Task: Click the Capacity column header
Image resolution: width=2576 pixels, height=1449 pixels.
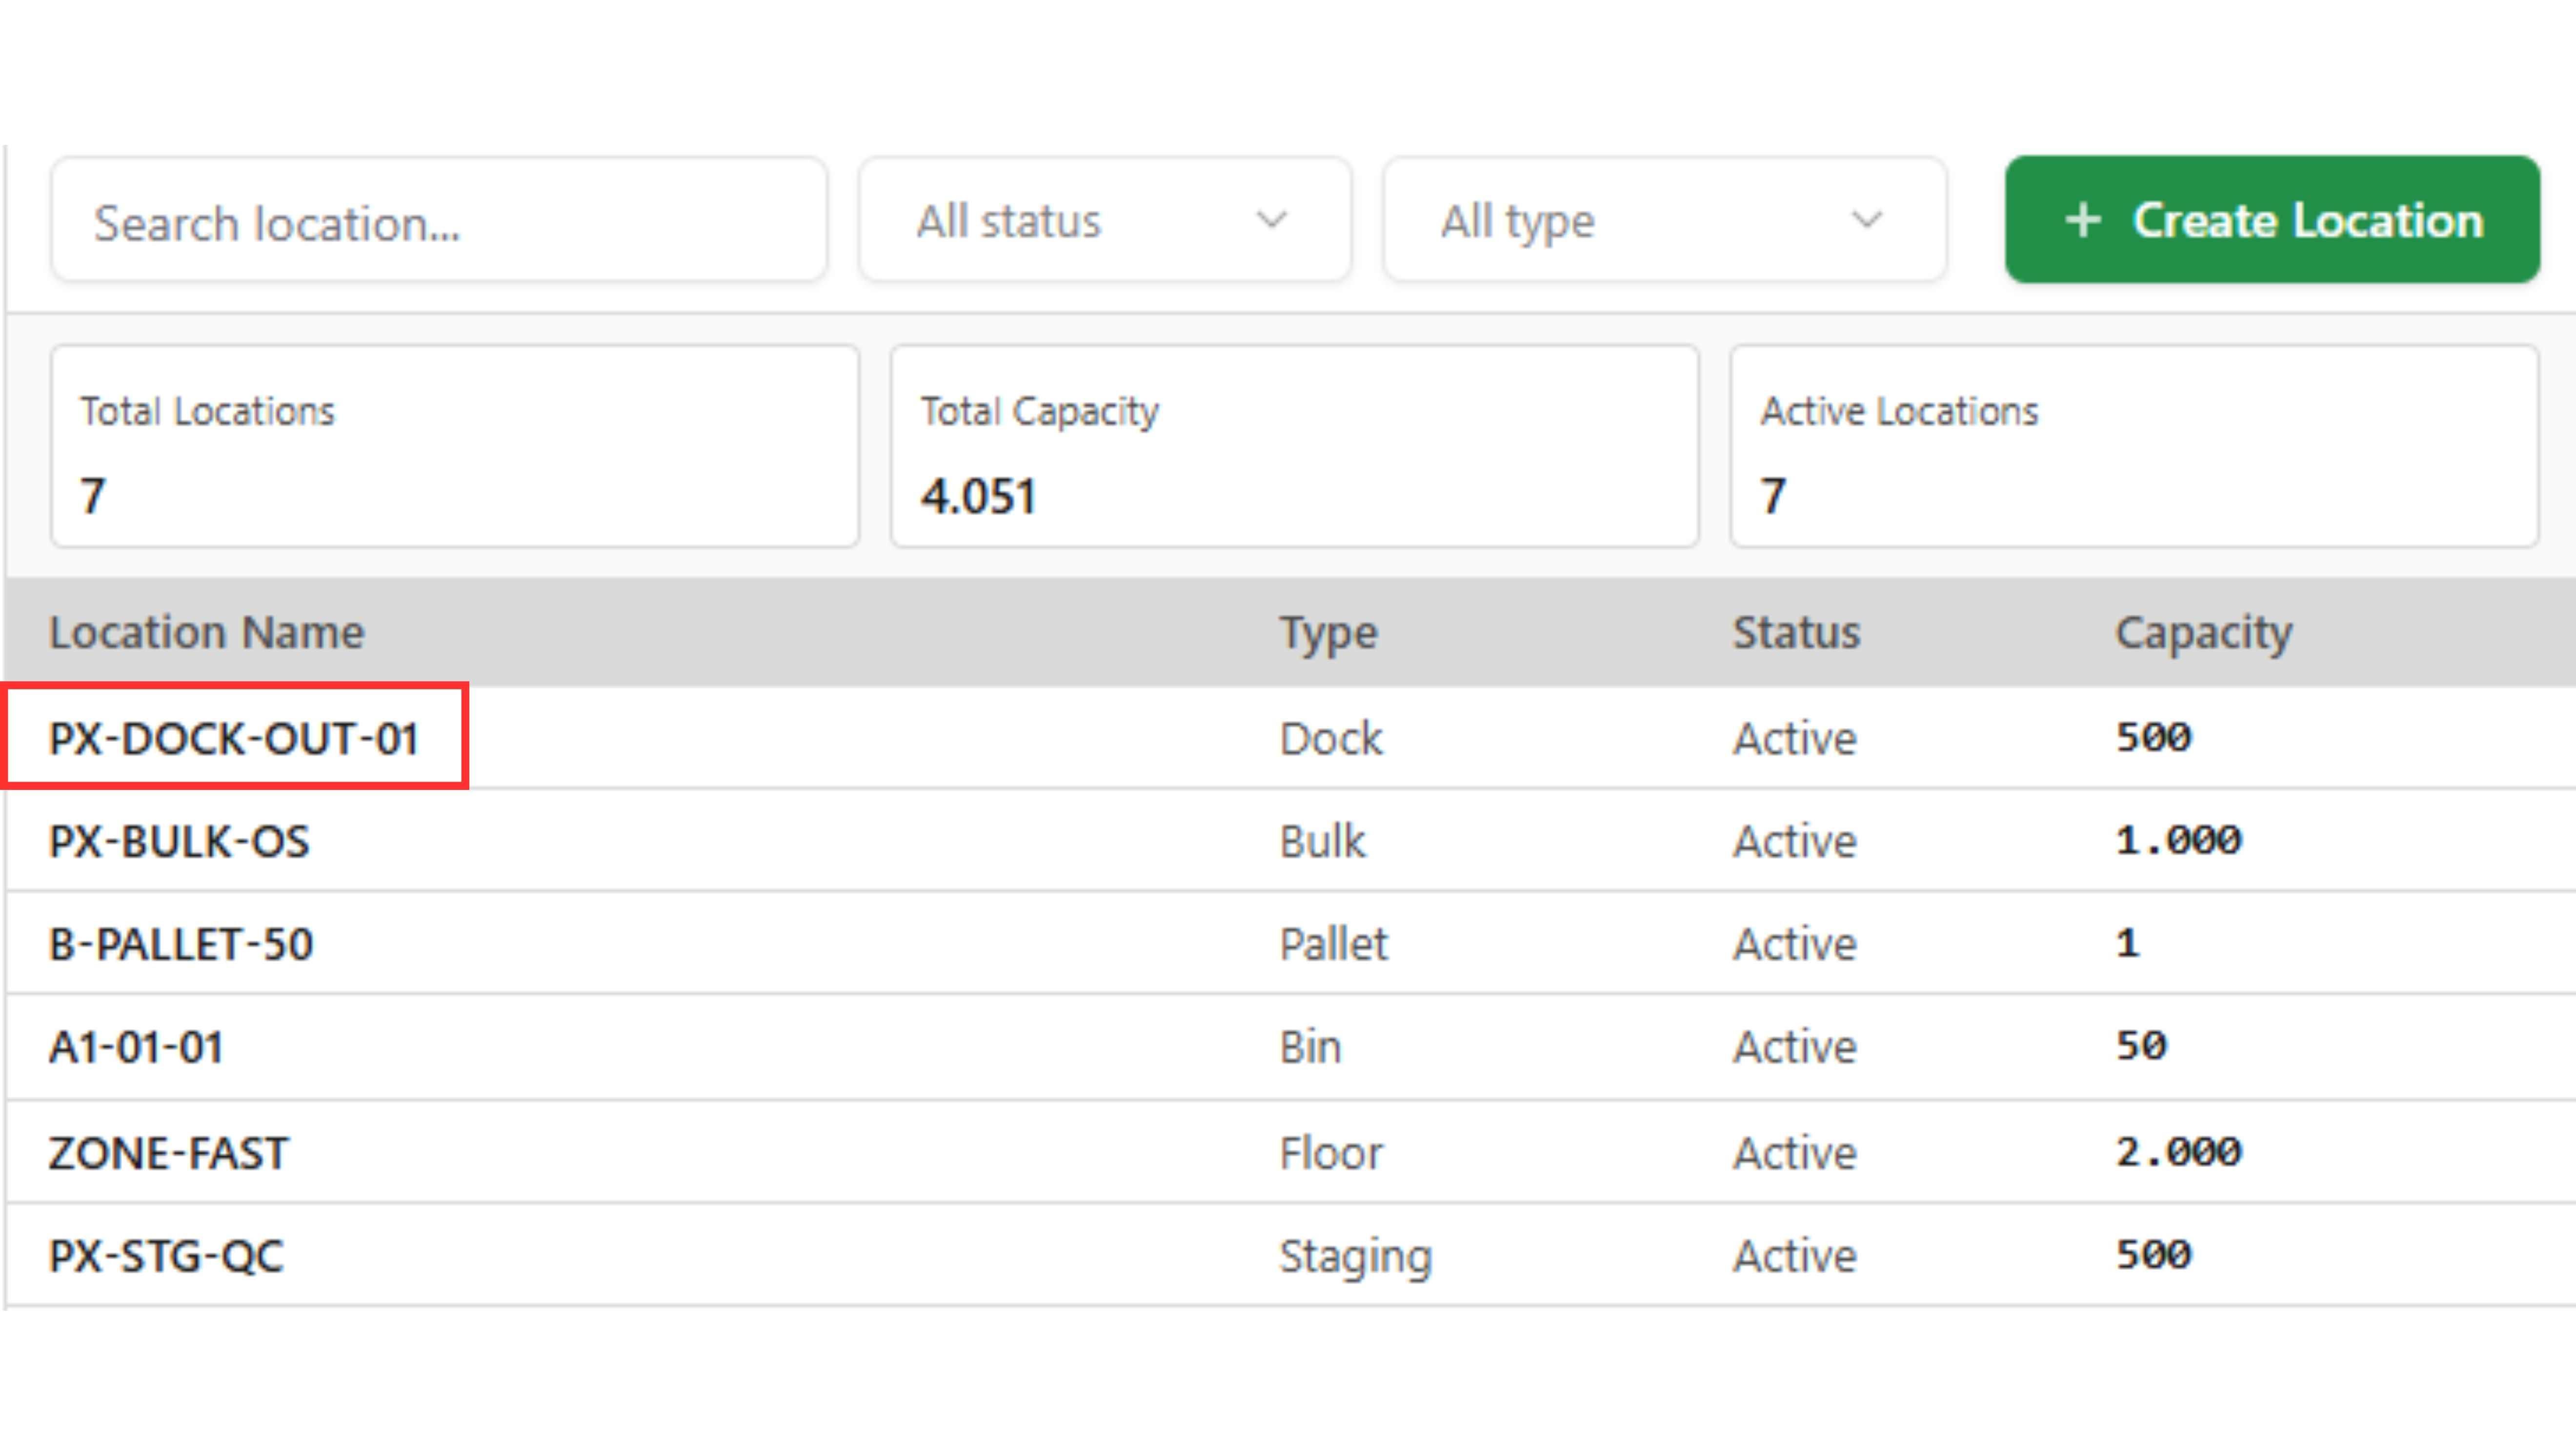Action: (x=2203, y=632)
